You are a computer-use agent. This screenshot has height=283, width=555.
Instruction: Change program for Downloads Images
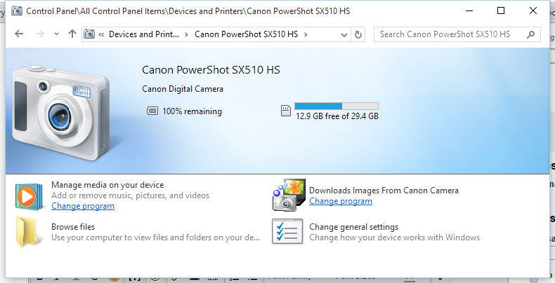341,201
